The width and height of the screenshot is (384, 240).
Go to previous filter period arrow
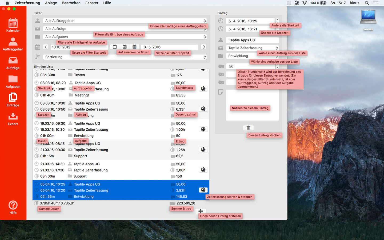[46, 47]
